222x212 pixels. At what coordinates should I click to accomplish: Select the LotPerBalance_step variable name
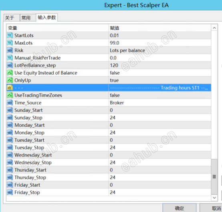tap(35, 65)
